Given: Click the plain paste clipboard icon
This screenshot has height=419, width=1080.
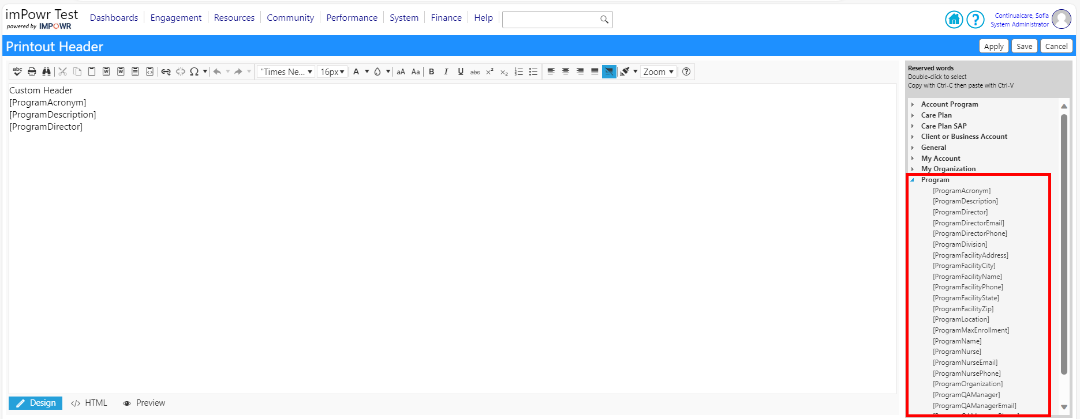Looking at the screenshot, I should [x=91, y=71].
